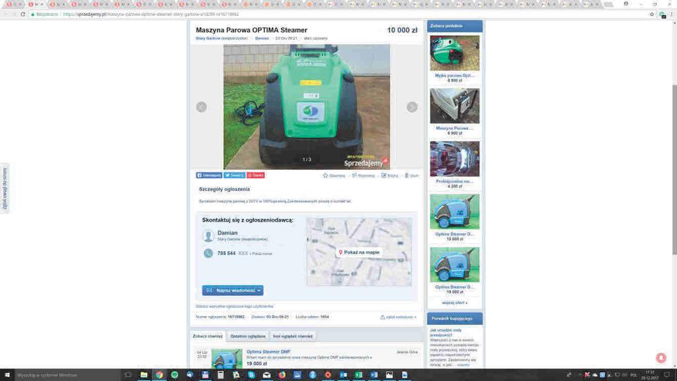
Task: Expand Zgłoś naruszenie report dropdown
Action: coord(398,317)
